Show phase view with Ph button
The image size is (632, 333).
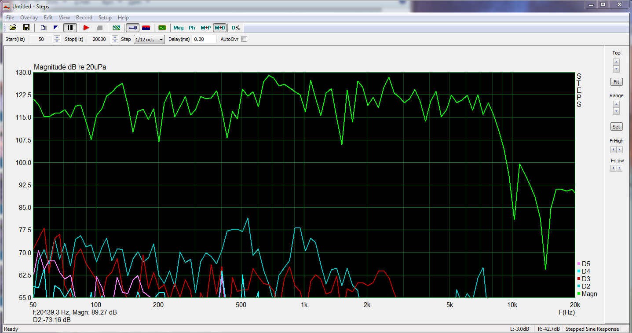pyautogui.click(x=192, y=28)
